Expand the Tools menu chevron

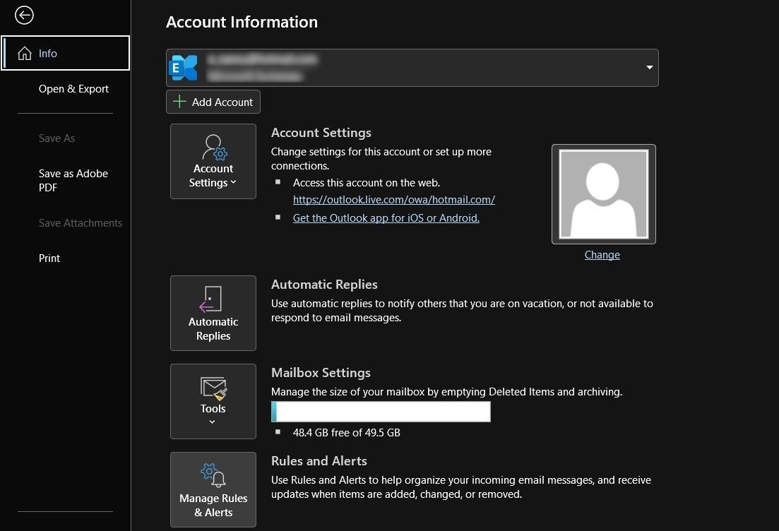coord(212,422)
